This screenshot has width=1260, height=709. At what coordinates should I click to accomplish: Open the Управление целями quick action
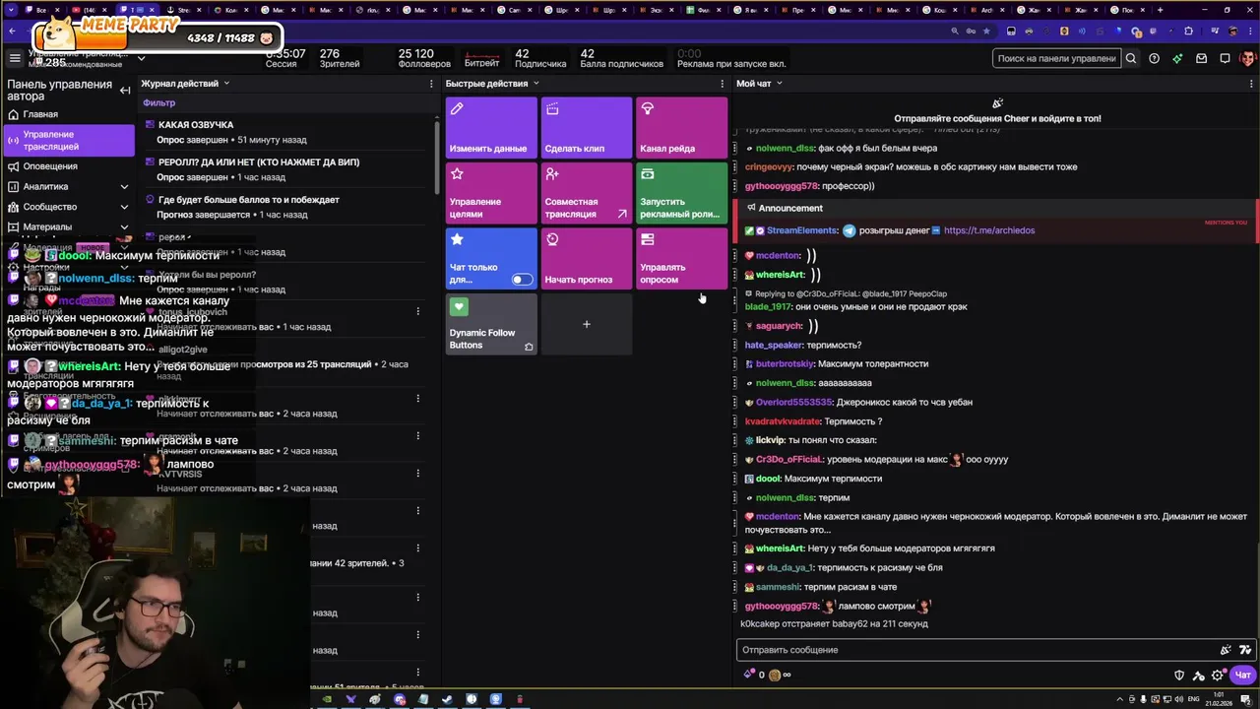tap(491, 192)
